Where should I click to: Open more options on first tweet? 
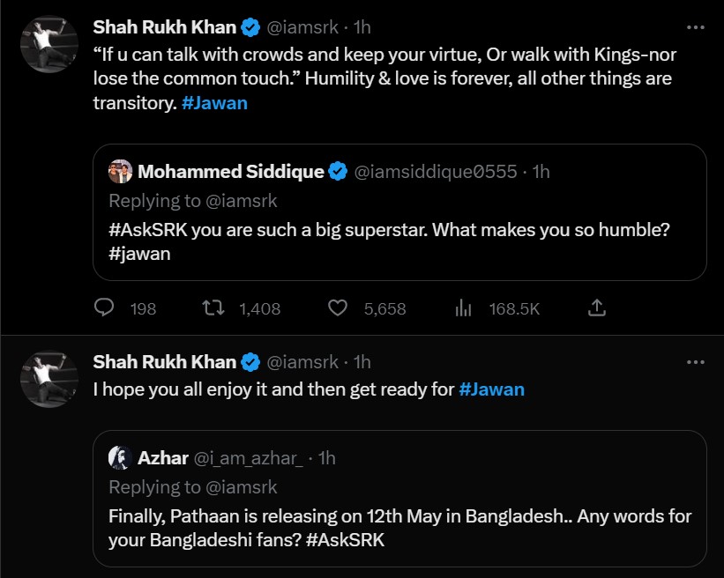[x=695, y=27]
